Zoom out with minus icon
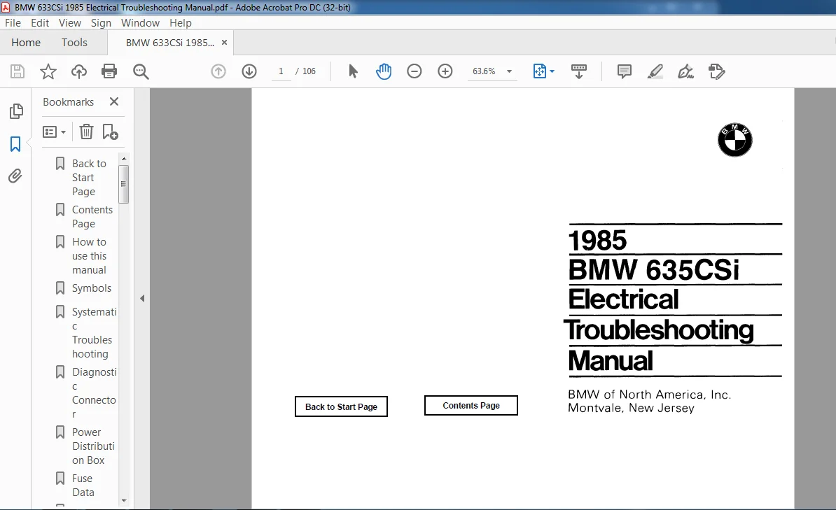This screenshot has height=510, width=836. point(414,71)
